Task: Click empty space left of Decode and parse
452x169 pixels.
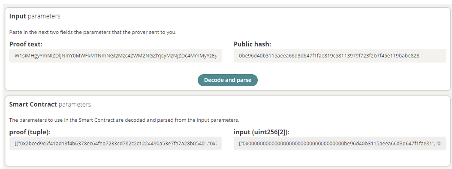Action: click(x=101, y=80)
